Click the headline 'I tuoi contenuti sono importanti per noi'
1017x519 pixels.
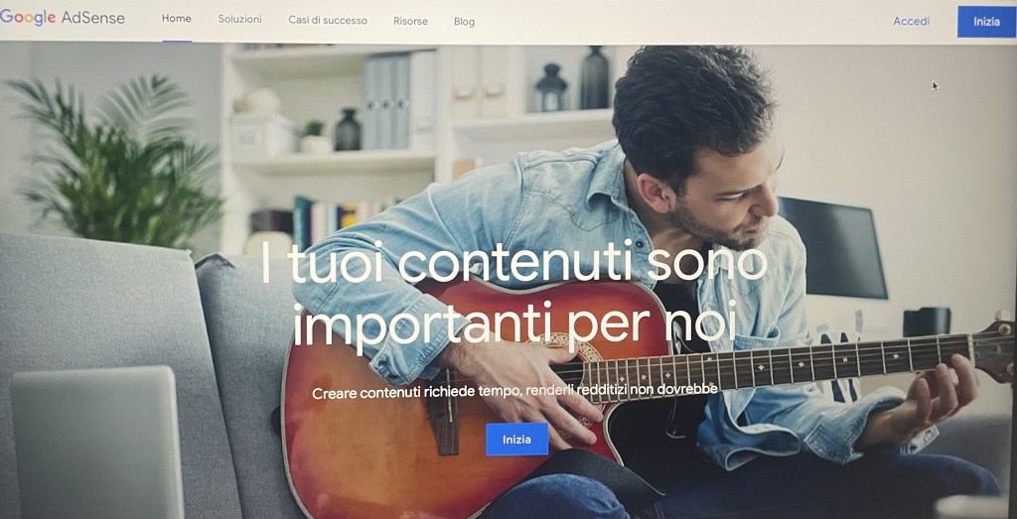[513, 294]
